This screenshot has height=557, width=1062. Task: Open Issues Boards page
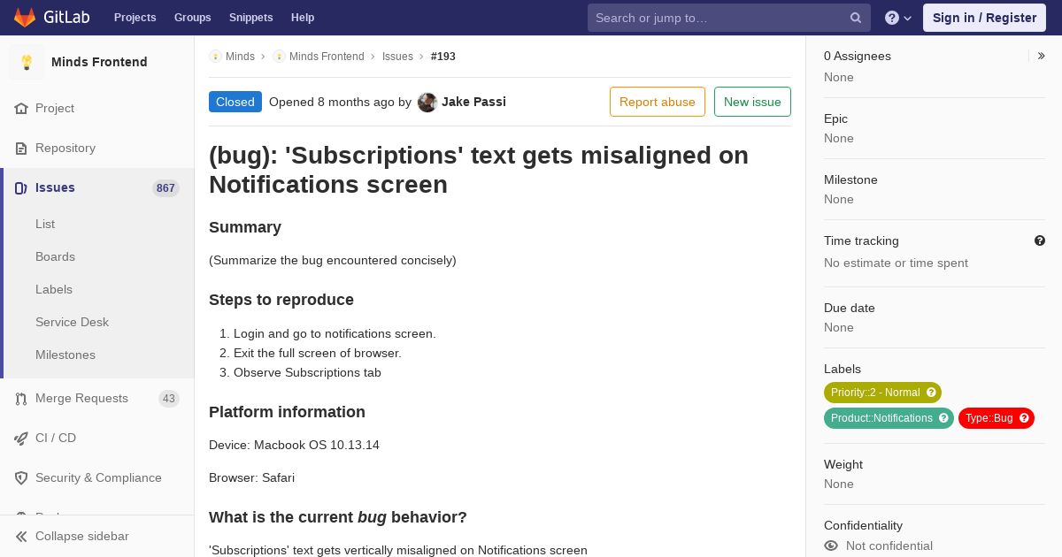pyautogui.click(x=55, y=256)
